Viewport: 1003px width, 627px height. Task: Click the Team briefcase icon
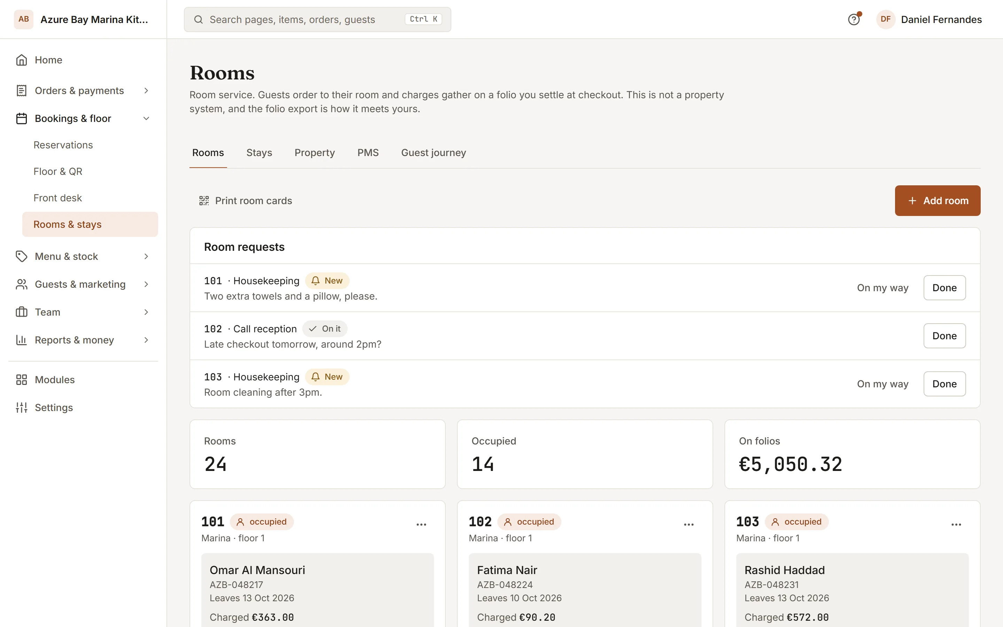tap(22, 312)
